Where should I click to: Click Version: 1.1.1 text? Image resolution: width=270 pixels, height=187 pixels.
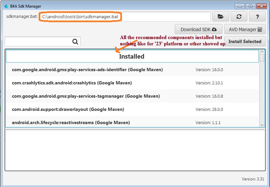point(208,123)
